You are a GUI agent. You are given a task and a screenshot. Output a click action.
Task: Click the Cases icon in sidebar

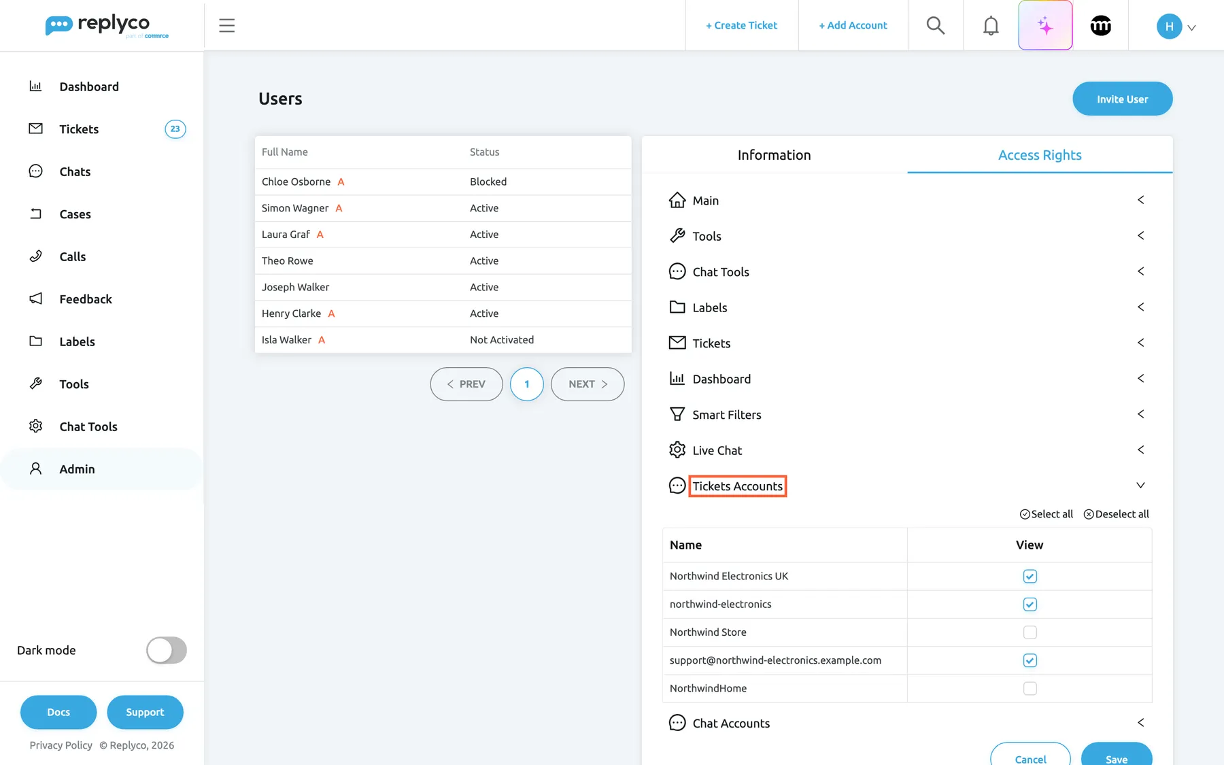(35, 214)
